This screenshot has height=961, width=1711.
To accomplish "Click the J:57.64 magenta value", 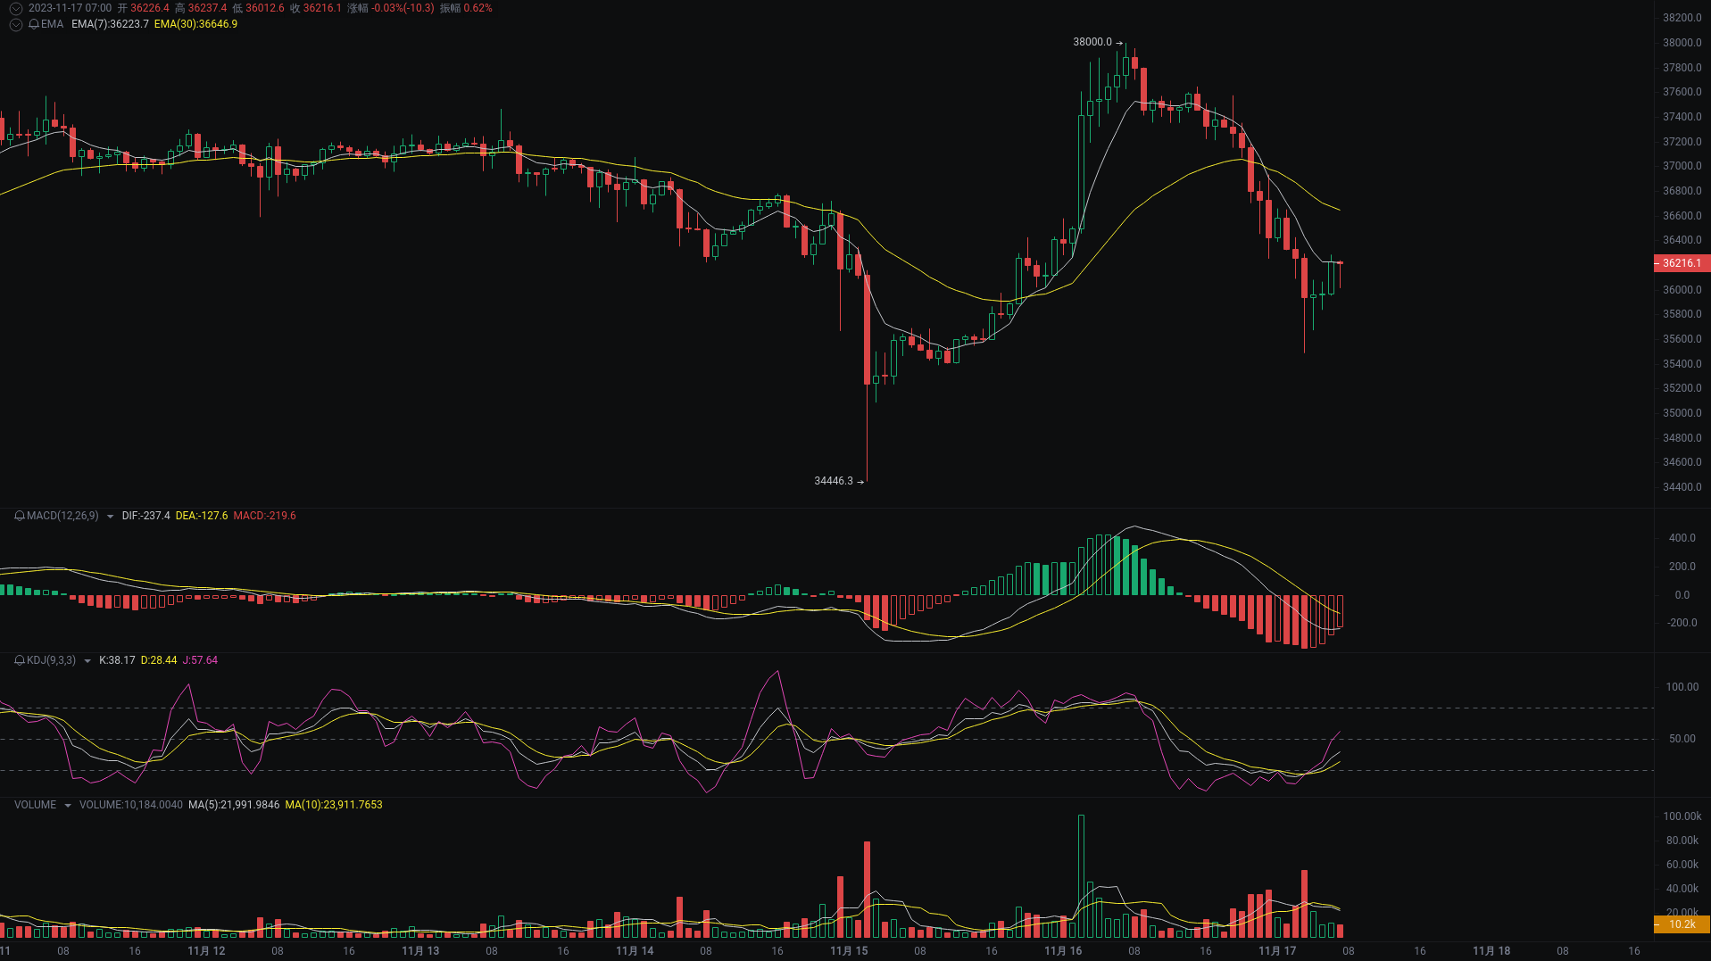I will tap(200, 660).
